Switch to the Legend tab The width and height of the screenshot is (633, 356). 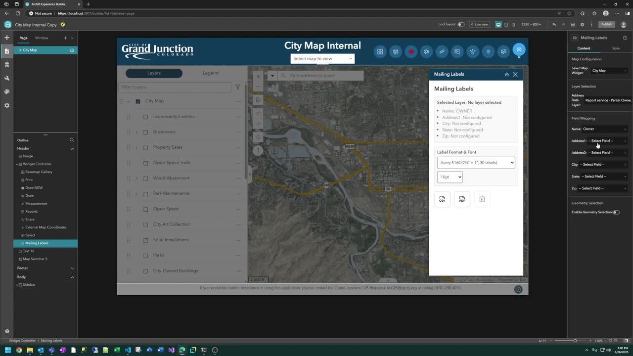point(210,73)
